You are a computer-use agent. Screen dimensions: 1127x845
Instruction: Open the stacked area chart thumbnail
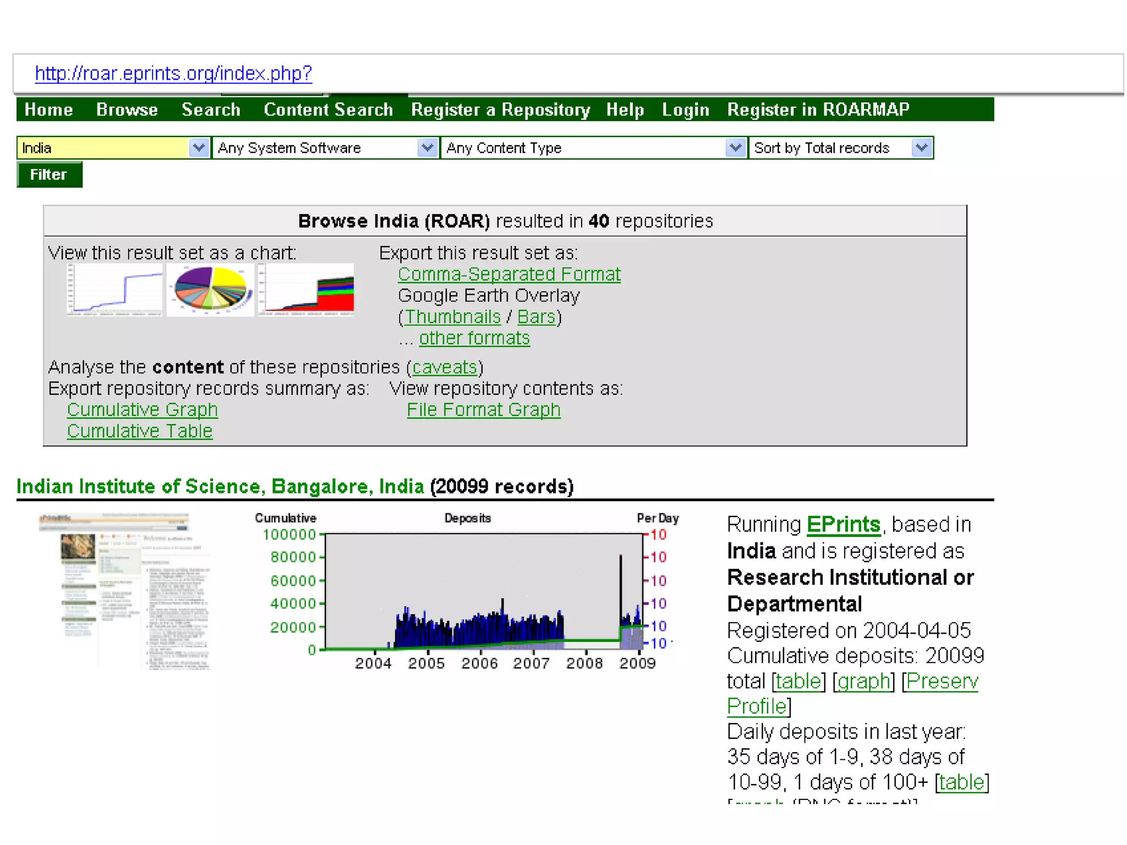tap(307, 289)
